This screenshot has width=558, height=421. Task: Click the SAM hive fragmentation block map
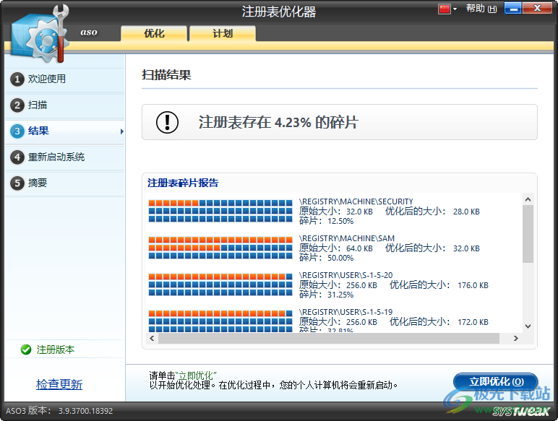click(220, 248)
